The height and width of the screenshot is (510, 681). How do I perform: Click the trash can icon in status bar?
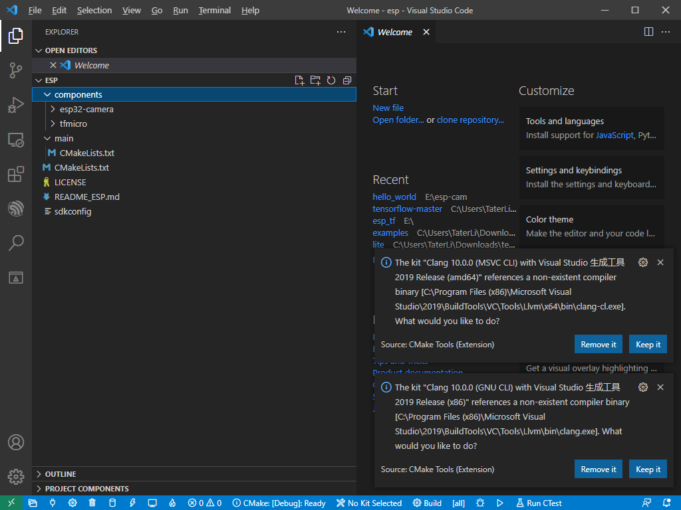[x=92, y=503]
